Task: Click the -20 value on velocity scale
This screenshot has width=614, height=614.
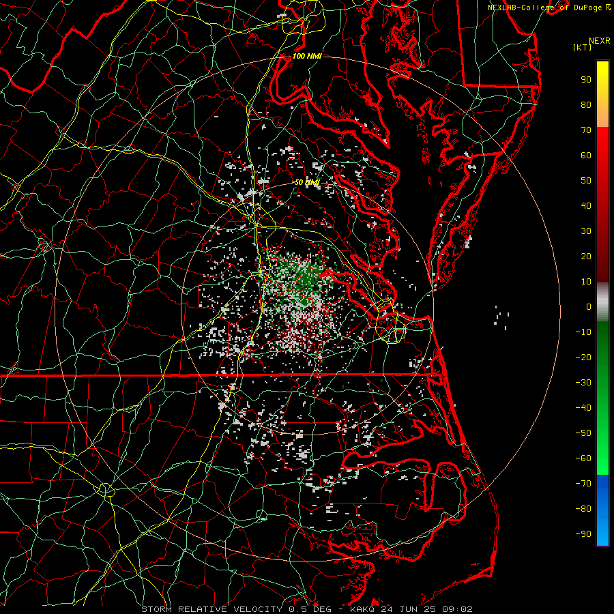Action: point(583,357)
